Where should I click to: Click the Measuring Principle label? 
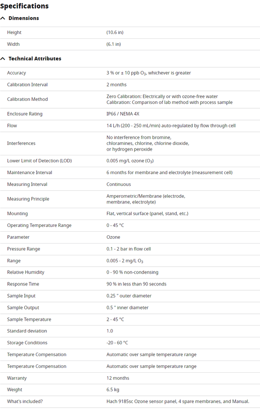click(28, 199)
